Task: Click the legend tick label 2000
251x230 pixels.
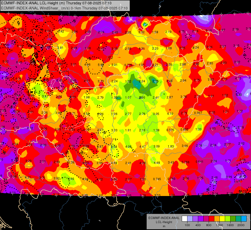Action: coord(241,225)
